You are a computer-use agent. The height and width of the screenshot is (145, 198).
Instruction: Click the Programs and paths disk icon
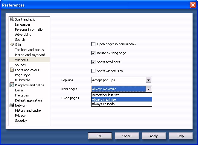point(12,85)
